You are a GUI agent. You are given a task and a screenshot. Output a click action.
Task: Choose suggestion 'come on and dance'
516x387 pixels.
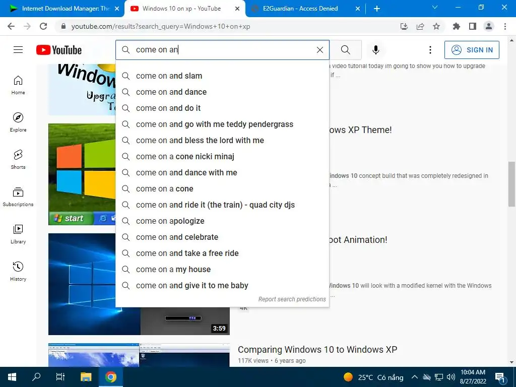[x=222, y=92]
